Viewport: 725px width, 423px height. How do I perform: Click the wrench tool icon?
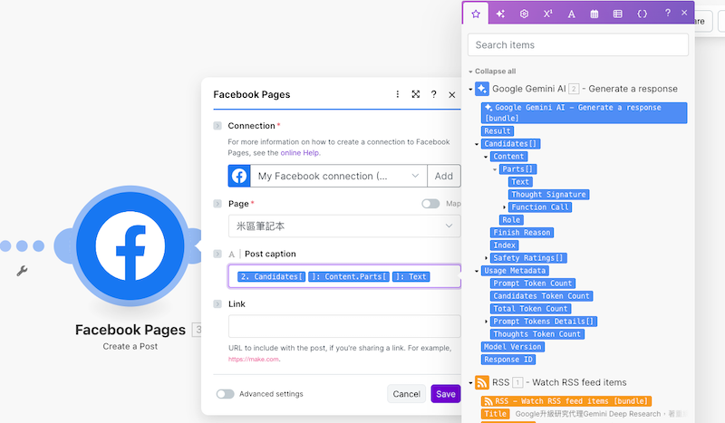23,271
